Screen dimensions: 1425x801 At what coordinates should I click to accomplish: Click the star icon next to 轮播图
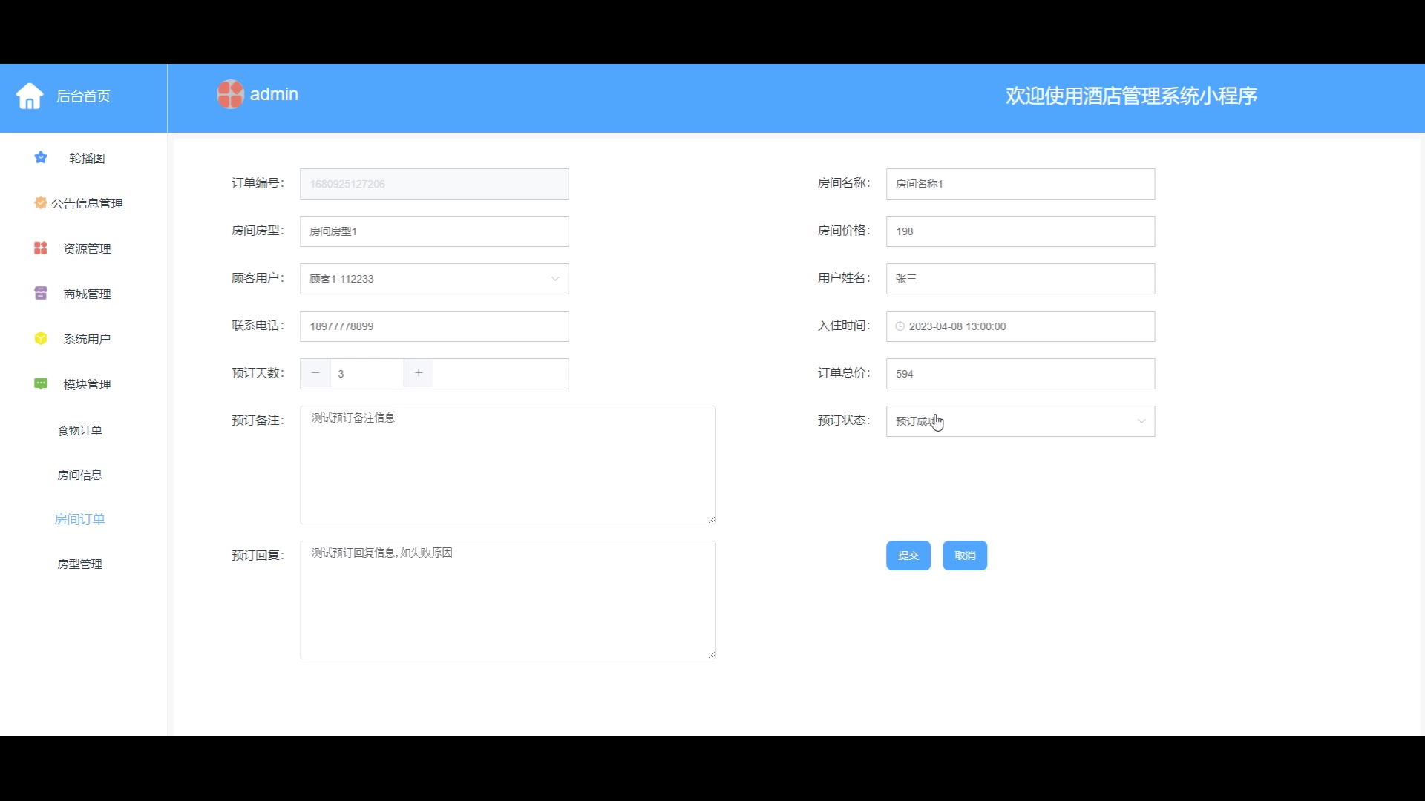41,157
